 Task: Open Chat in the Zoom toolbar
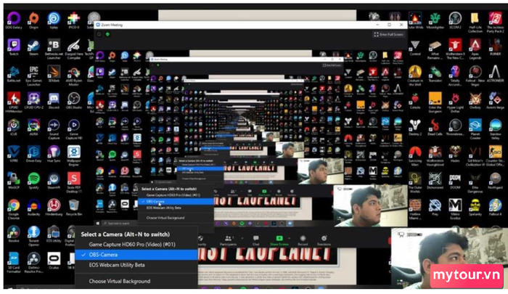coord(256,240)
